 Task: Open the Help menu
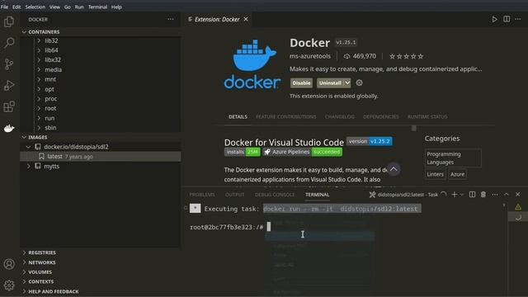pyautogui.click(x=116, y=7)
